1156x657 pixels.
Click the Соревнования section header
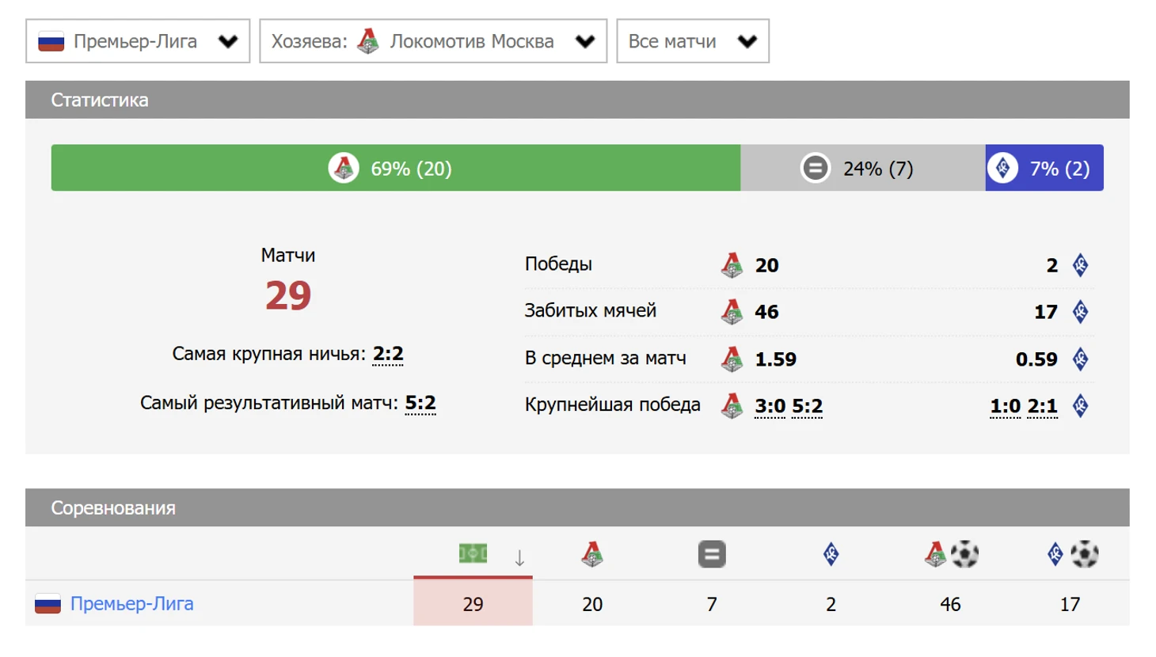(x=577, y=507)
